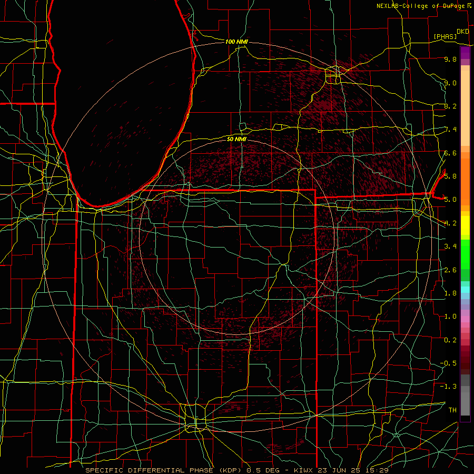Screen dimensions: 474x474
Task: Click the 5.8 scale value
Action: pos(450,176)
